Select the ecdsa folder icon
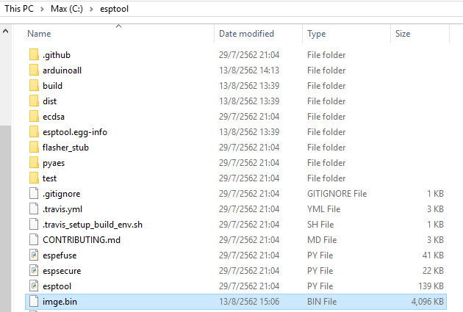 pos(34,117)
